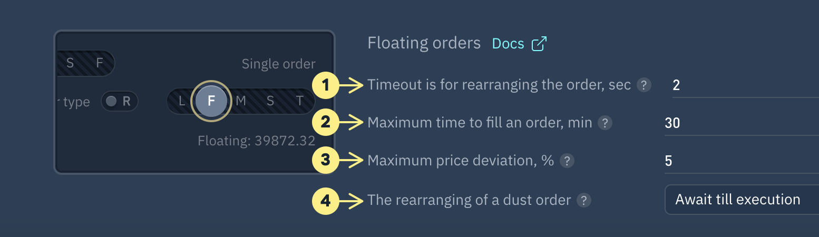
Task: Select the L order type option
Action: click(182, 101)
